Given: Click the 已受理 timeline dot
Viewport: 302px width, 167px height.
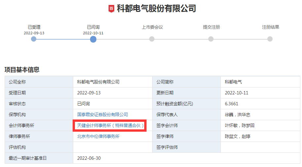Looking at the screenshot, I should point(34,39).
